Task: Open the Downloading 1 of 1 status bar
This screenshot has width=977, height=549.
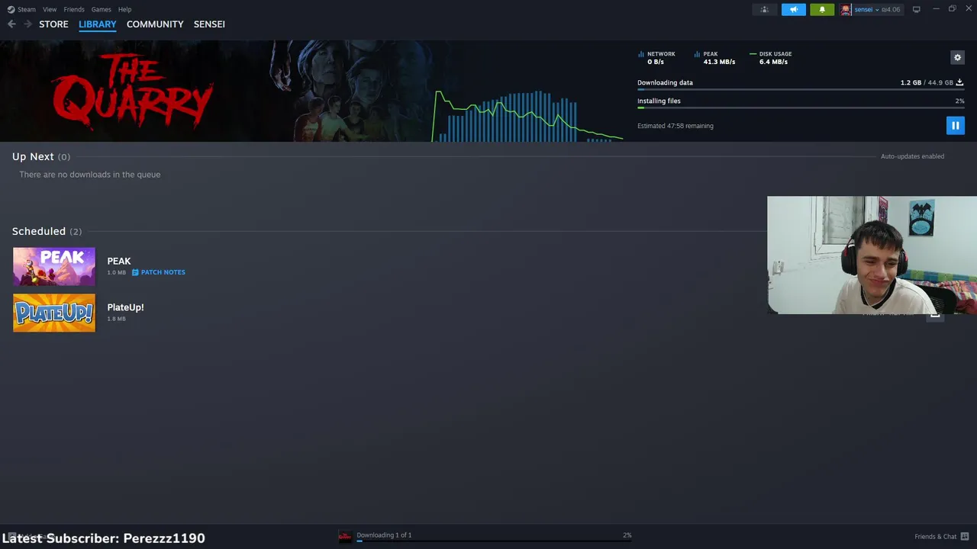Action: [485, 536]
